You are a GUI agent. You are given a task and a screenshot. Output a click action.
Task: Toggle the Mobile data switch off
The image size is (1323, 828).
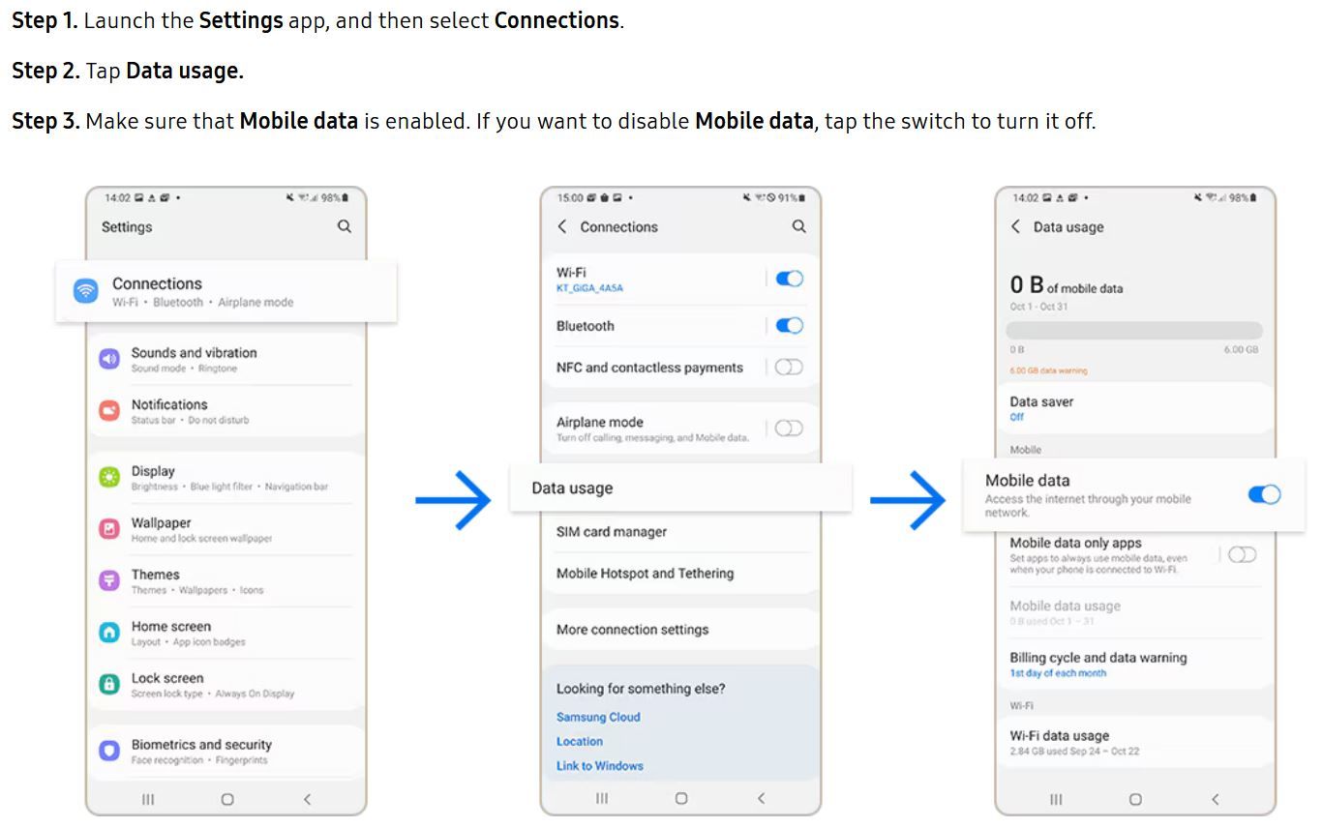click(1264, 495)
